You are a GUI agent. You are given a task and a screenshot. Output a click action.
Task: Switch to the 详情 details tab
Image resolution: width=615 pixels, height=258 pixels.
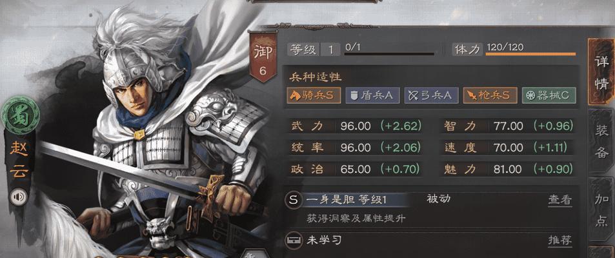[601, 72]
